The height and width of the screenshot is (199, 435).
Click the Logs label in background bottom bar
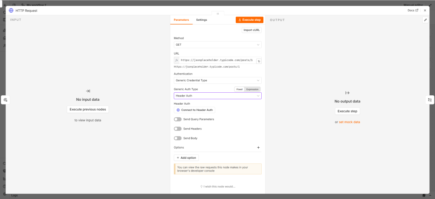pos(14,196)
